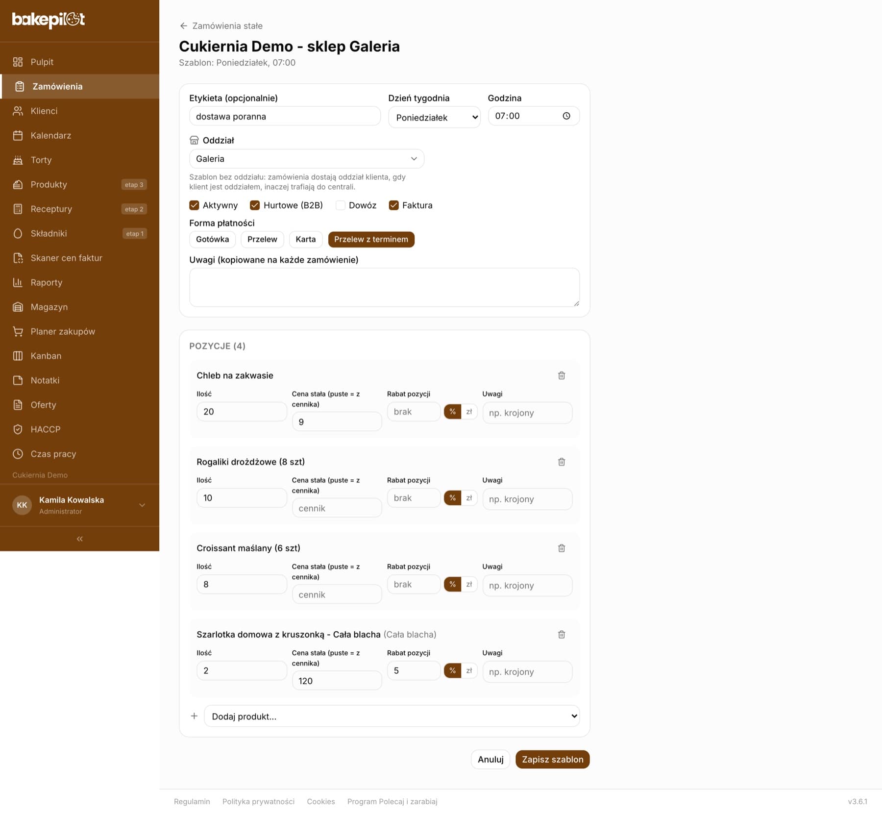The image size is (882, 814).
Task: Delete the Chleb na zakwasie position
Action: (x=562, y=375)
